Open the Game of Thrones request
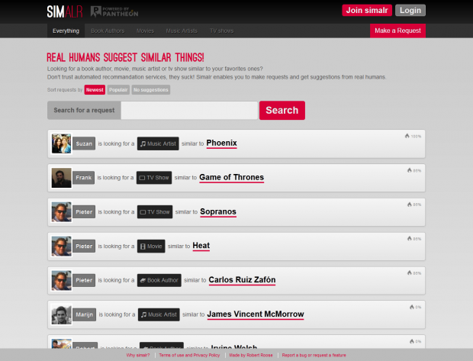 [x=232, y=178]
